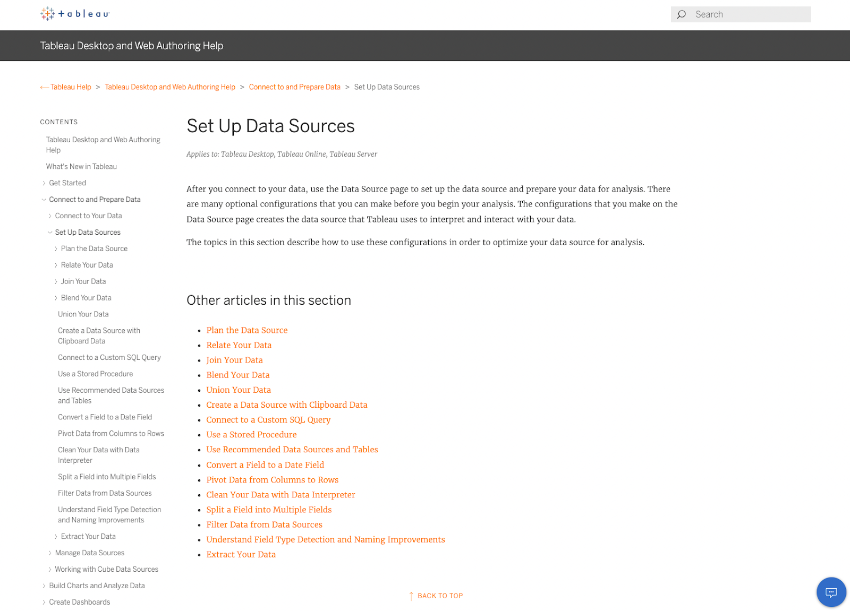Screen dimensions: 850x611
Task: Click the Tableau logo icon
Action: [x=48, y=14]
